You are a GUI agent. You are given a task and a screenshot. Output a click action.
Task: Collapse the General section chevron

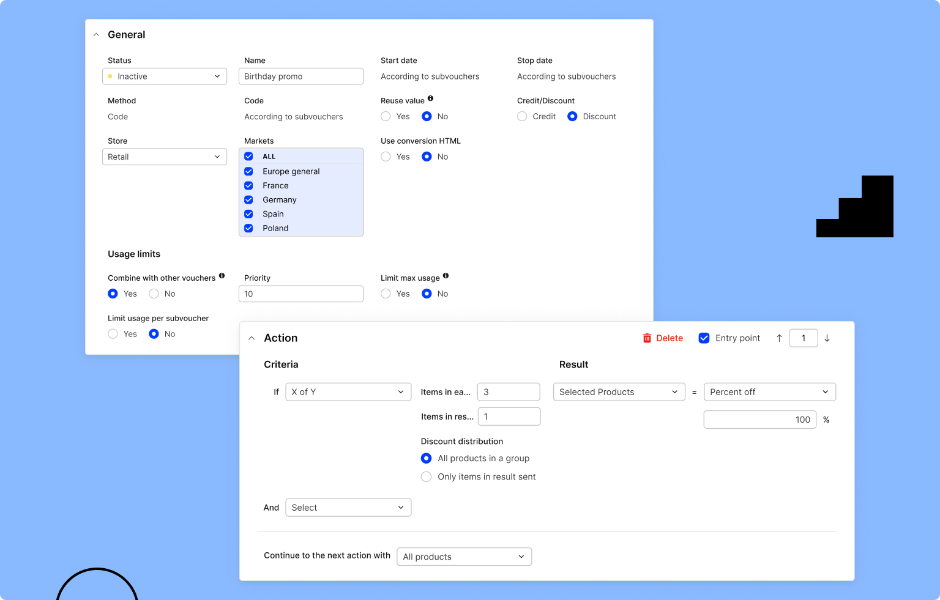tap(97, 35)
